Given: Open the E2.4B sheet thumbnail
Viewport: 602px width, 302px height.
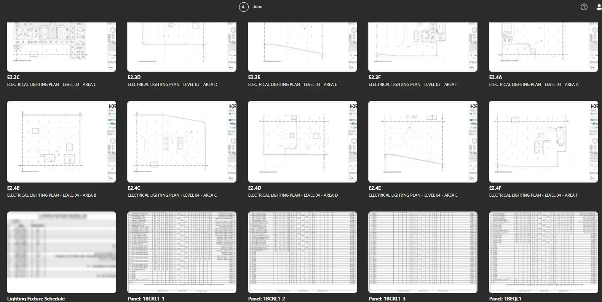Looking at the screenshot, I should 61,141.
